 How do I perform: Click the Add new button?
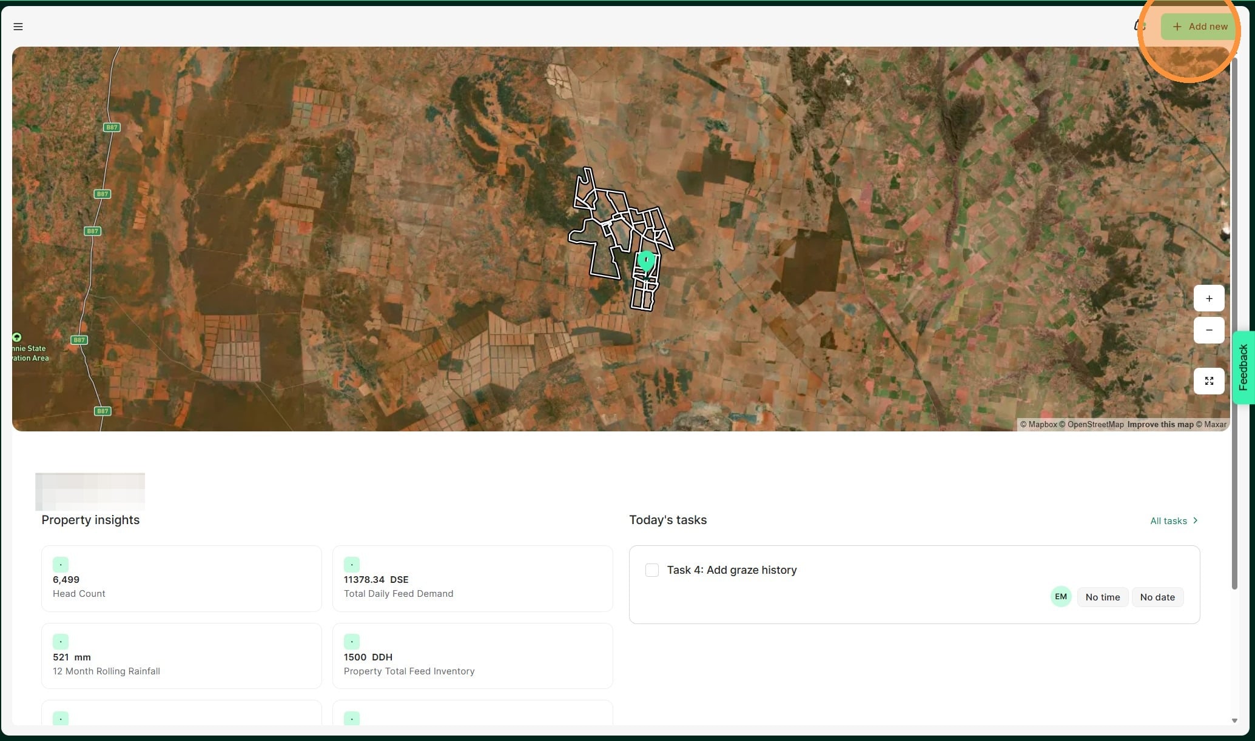click(1199, 27)
